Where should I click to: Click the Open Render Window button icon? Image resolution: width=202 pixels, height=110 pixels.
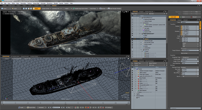(x=108, y=8)
